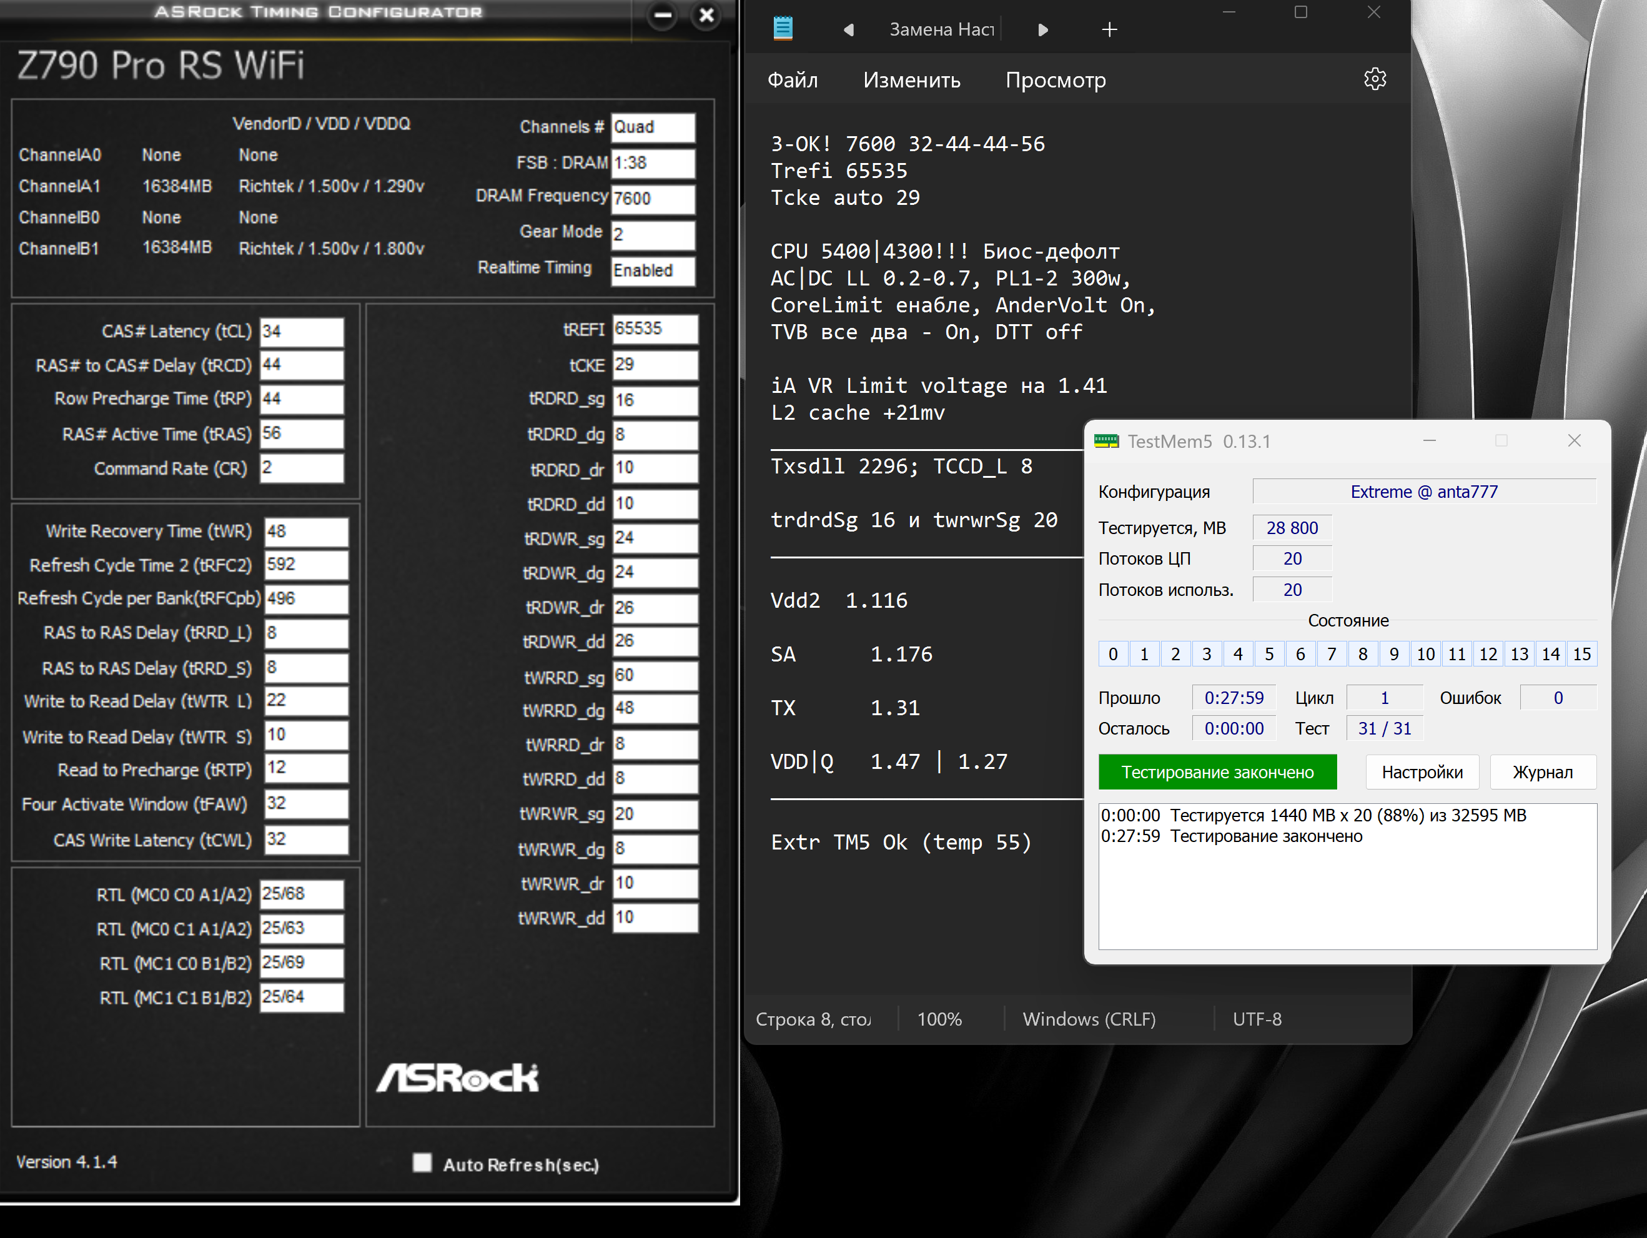Switch to the Замена Наст tab
Viewport: 1647px width, 1238px height.
click(x=941, y=30)
